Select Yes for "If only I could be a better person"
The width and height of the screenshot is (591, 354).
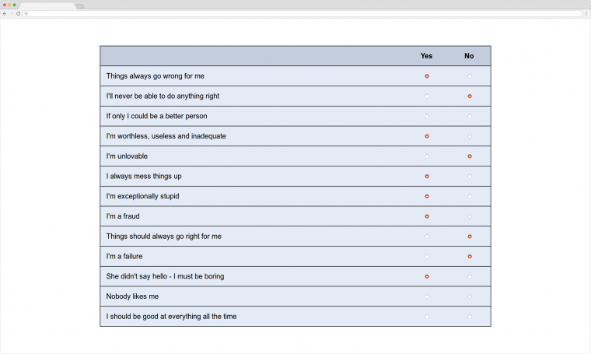click(427, 116)
